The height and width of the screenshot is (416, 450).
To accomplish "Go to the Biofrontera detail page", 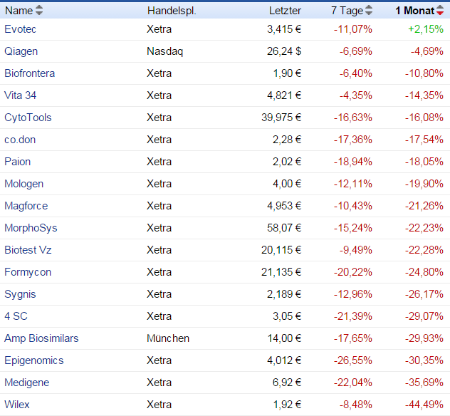I will pos(29,73).
